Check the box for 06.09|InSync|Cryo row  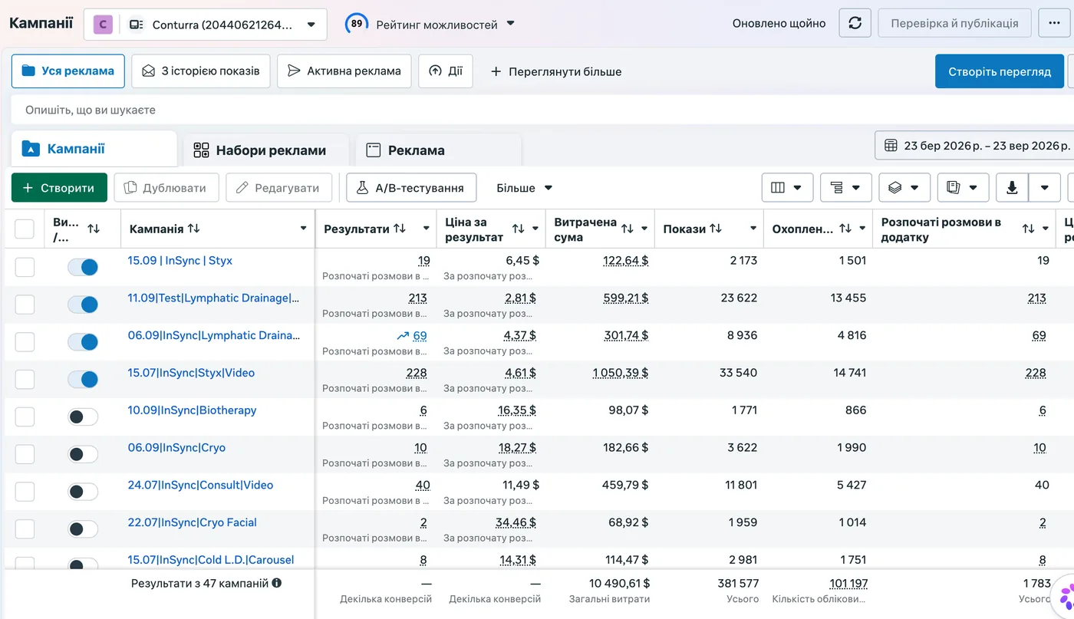point(25,454)
